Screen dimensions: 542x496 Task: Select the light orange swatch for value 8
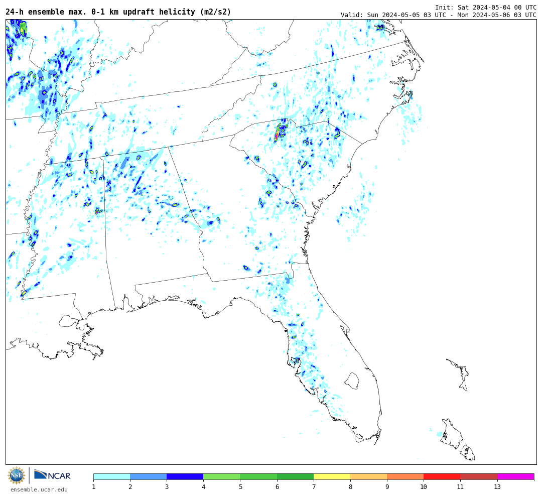[x=368, y=476]
